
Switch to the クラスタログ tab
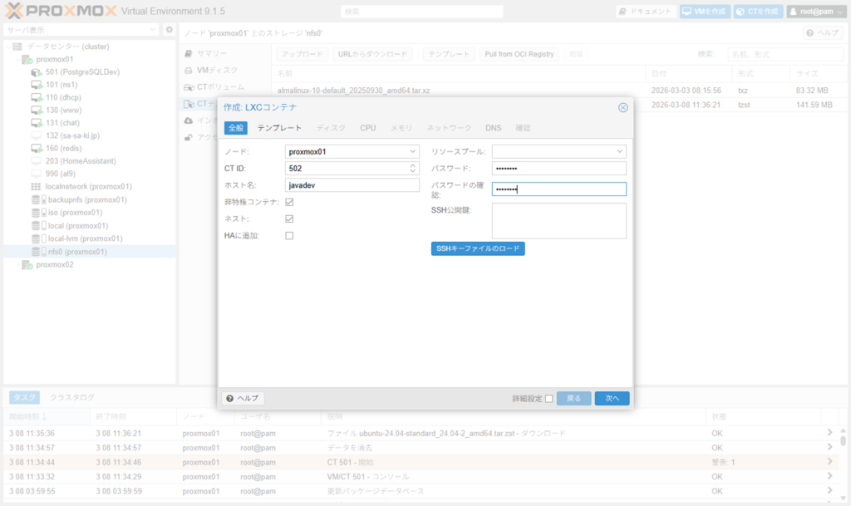tap(72, 397)
